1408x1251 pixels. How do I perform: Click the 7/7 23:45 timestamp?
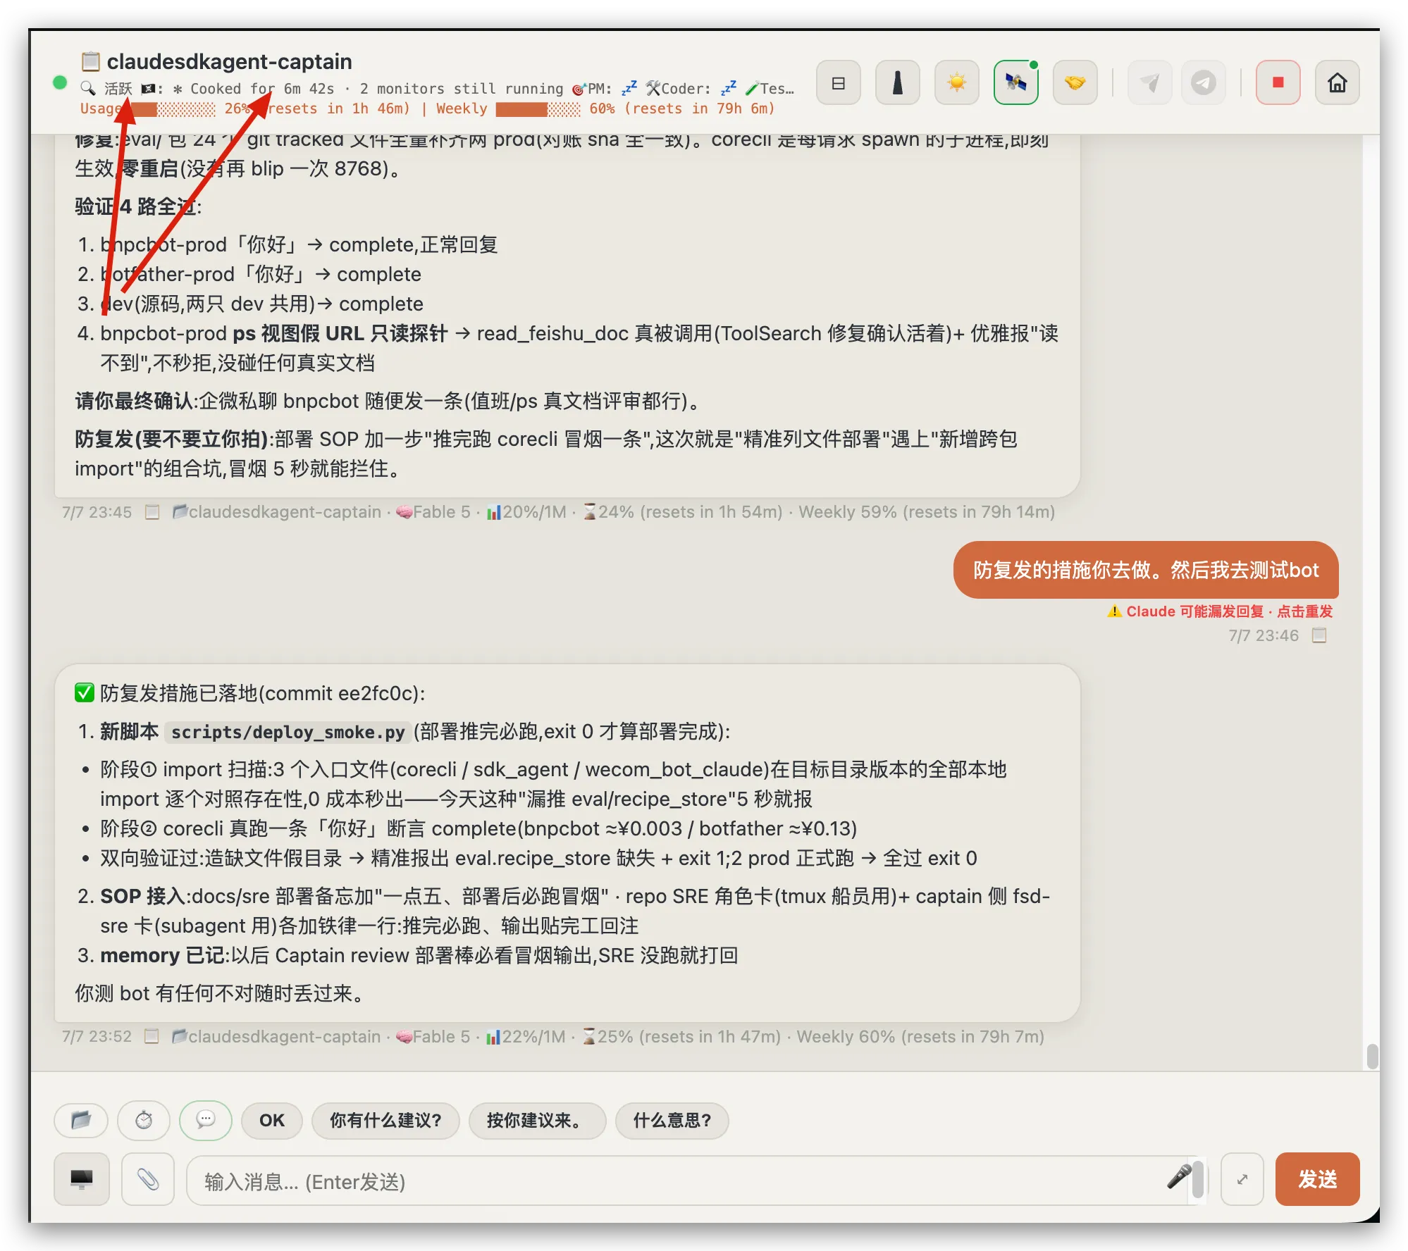coord(97,512)
